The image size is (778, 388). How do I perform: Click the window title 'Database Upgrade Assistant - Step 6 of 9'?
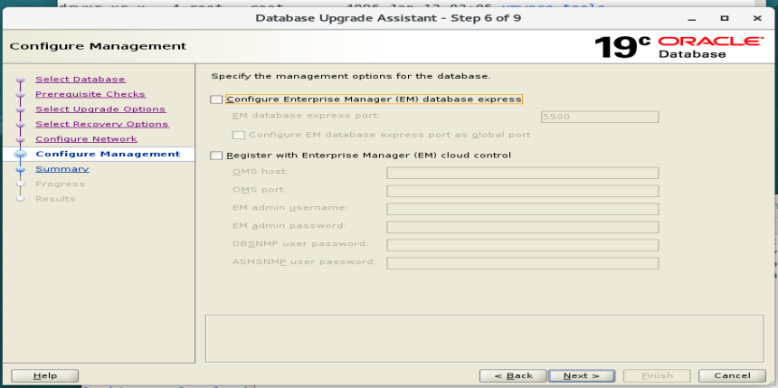coord(388,18)
